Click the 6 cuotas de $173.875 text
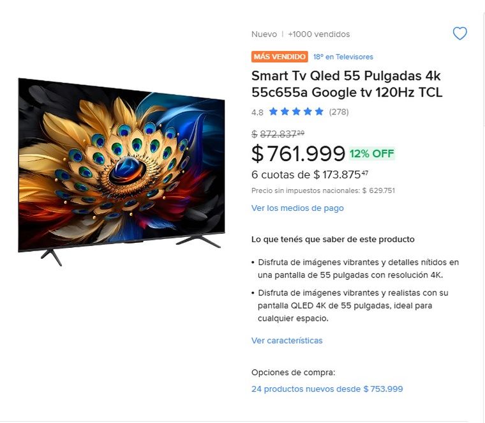Screen dimensions: 485x423 [x=310, y=174]
